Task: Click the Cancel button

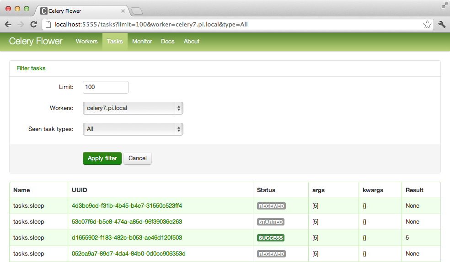Action: click(x=138, y=158)
